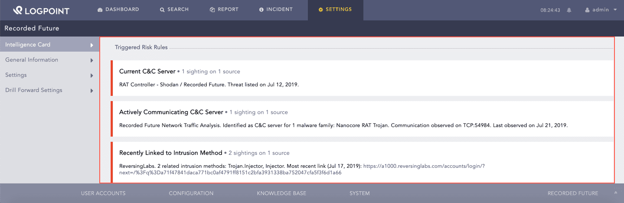
Task: Click the Search magnifier icon
Action: 162,10
